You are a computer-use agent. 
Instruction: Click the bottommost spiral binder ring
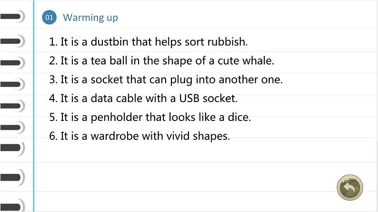pos(12,206)
